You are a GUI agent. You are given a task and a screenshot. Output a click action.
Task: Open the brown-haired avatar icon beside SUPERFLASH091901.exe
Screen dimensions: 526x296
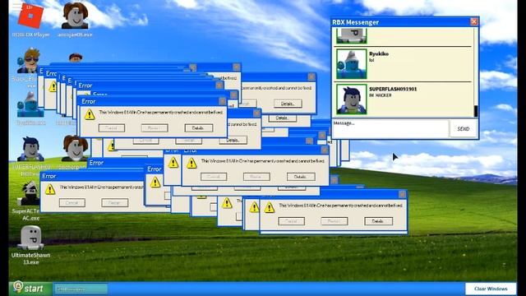point(75,148)
